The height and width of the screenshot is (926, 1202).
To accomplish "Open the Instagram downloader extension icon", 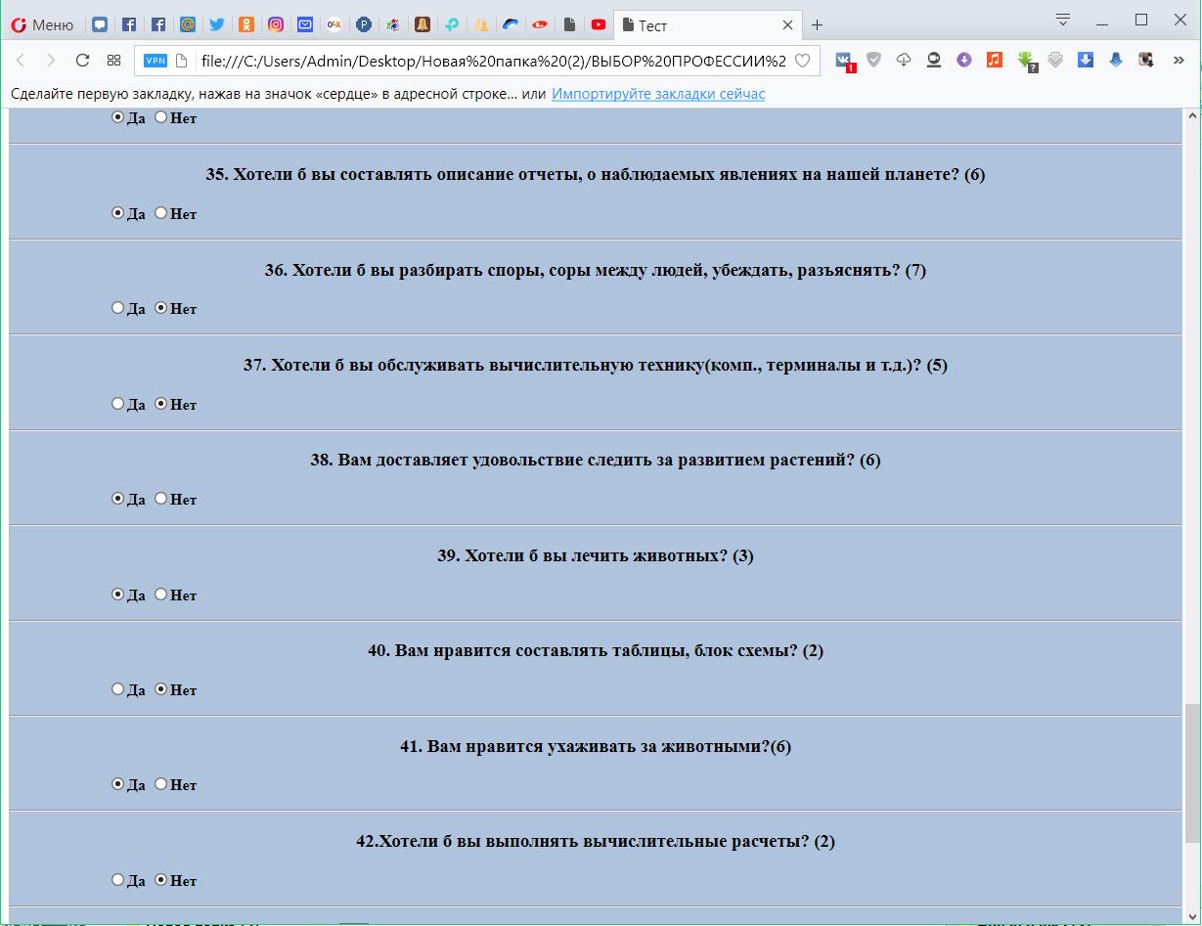I will [1146, 61].
